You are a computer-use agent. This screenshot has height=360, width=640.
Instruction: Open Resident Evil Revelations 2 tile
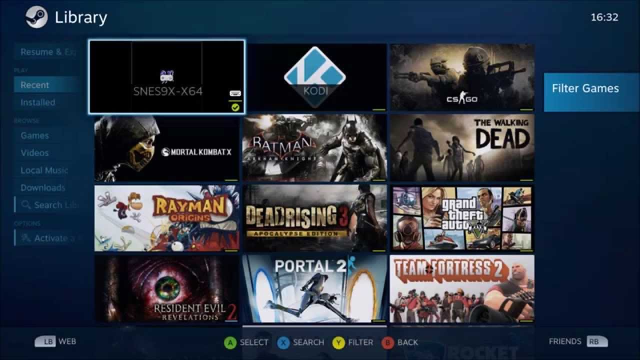tap(166, 288)
